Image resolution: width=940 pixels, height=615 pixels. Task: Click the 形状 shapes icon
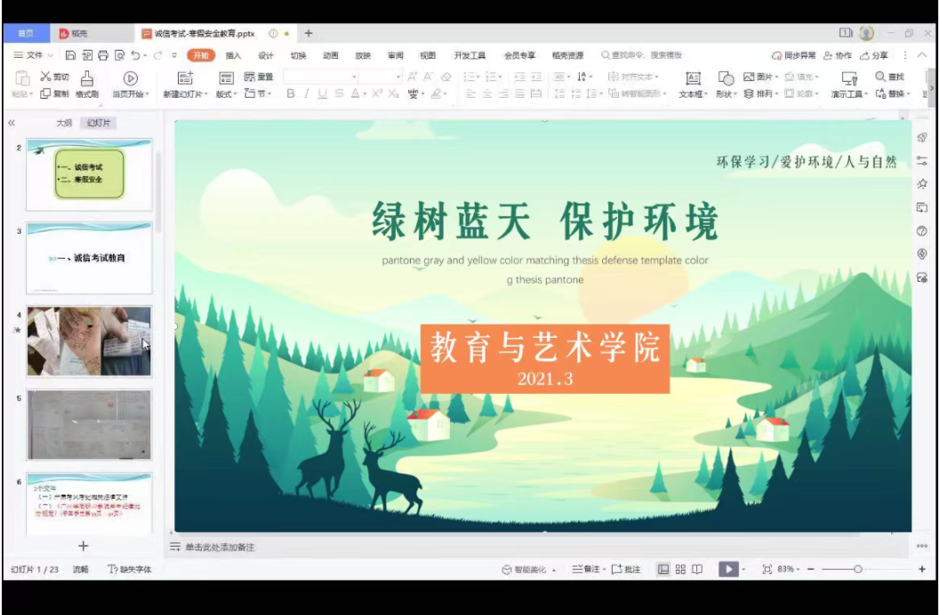[726, 78]
